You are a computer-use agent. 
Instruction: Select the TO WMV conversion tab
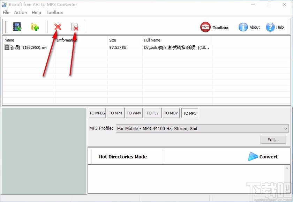tap(134, 113)
